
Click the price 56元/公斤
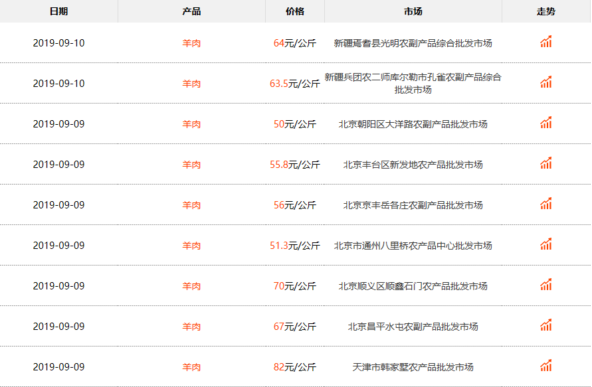coord(295,205)
